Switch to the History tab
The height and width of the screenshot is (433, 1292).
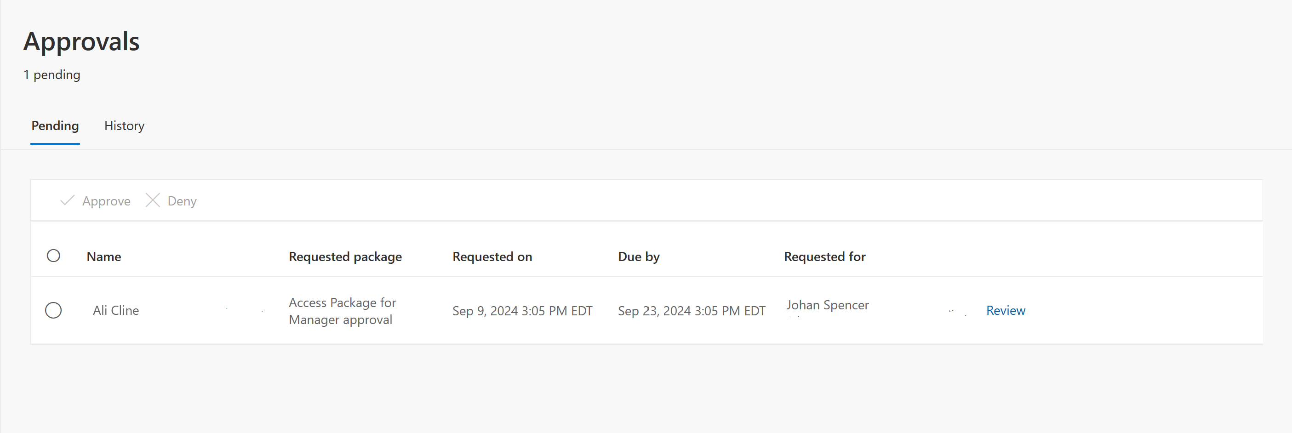tap(124, 126)
